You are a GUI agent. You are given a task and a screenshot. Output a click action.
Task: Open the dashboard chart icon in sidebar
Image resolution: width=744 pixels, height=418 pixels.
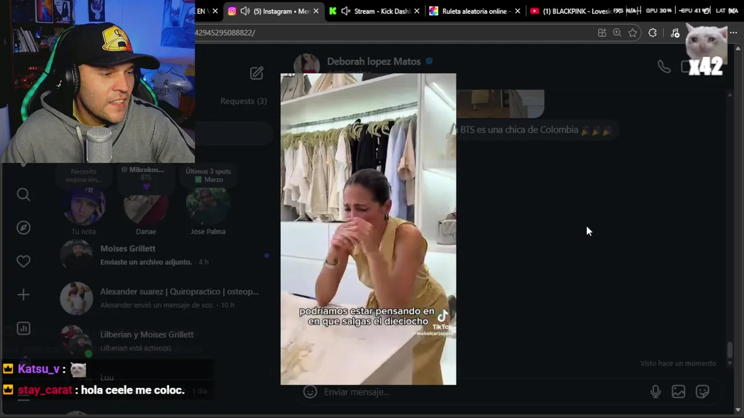pos(23,329)
